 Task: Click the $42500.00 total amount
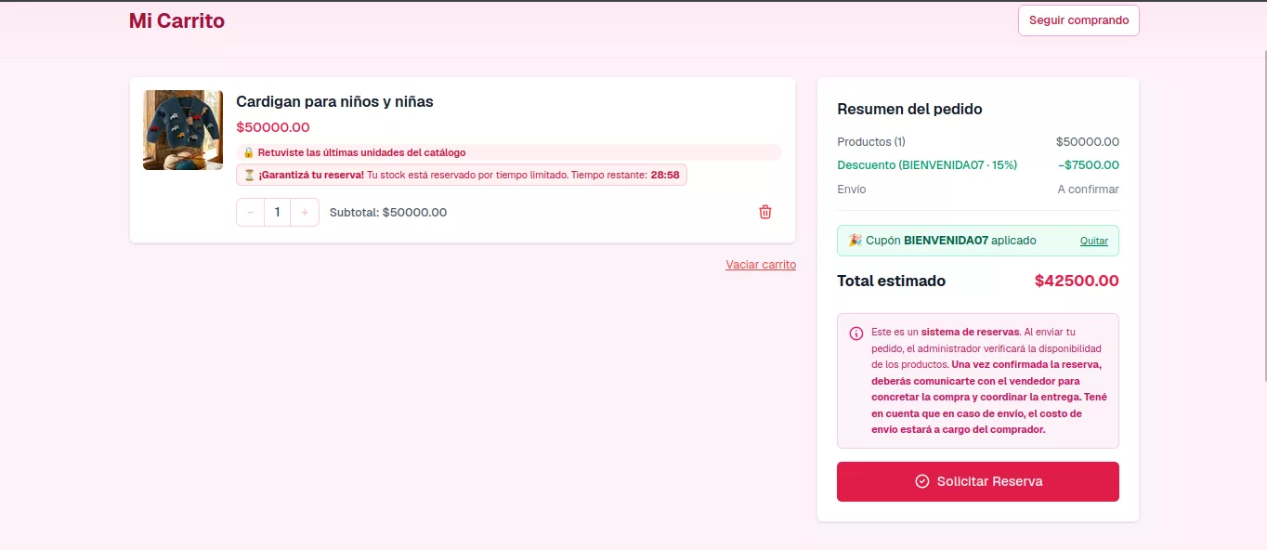coord(1077,281)
